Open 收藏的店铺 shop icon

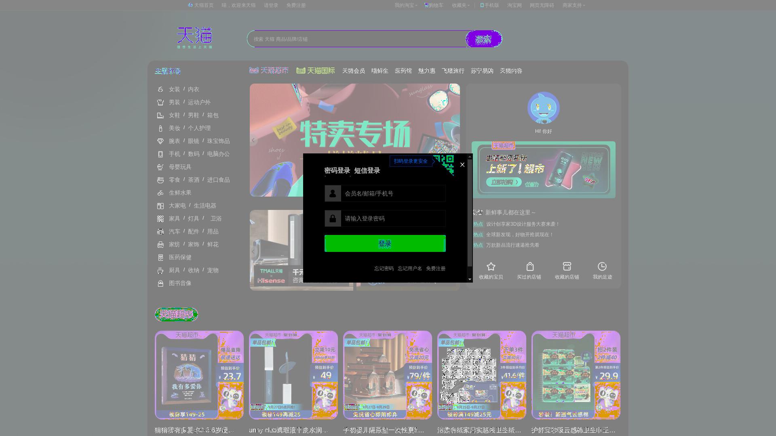coord(567,266)
